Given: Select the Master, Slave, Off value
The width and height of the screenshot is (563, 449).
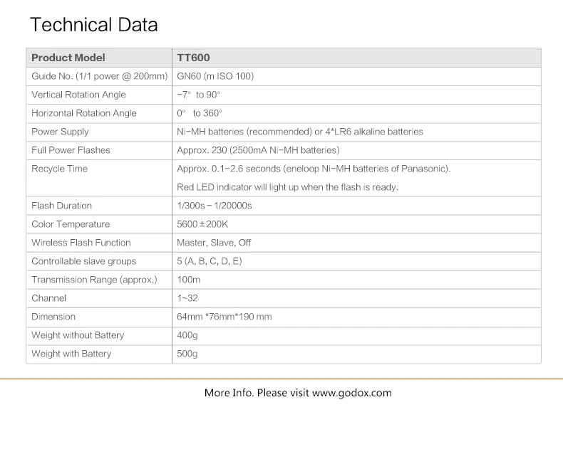Looking at the screenshot, I should (214, 243).
